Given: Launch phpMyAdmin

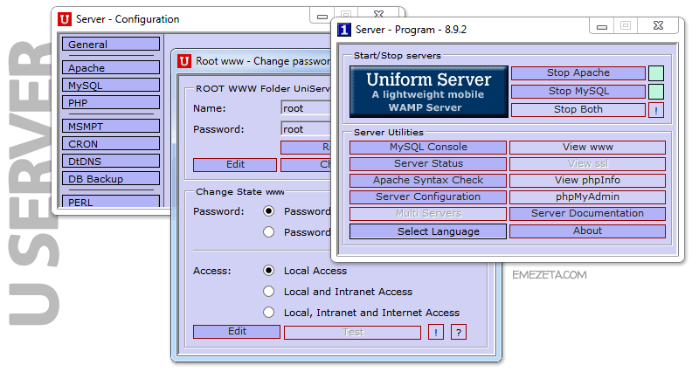Looking at the screenshot, I should [x=587, y=196].
